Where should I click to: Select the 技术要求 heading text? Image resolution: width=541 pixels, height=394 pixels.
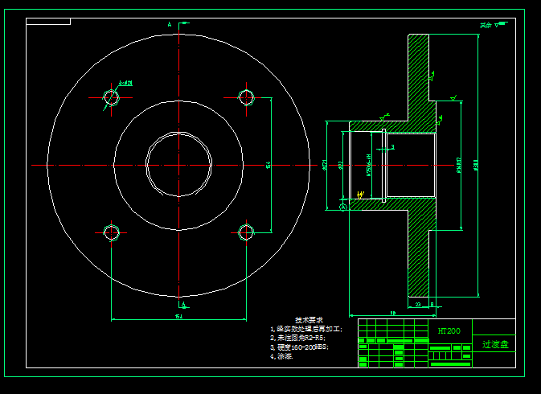[x=309, y=320]
